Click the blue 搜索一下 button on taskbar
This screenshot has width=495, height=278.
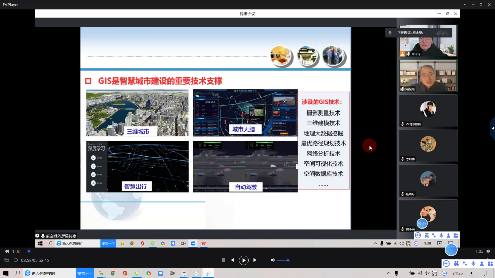(85, 273)
